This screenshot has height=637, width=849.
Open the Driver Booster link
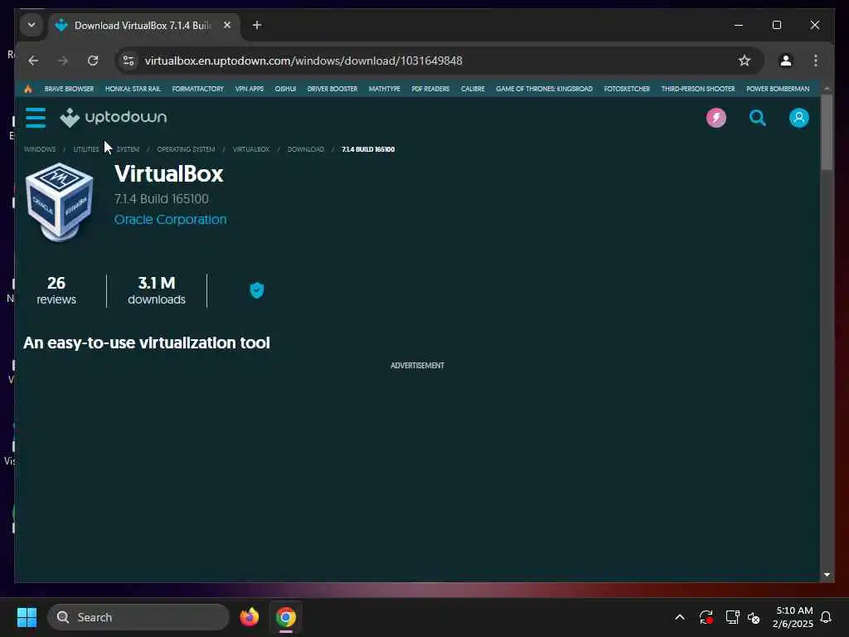[x=332, y=89]
